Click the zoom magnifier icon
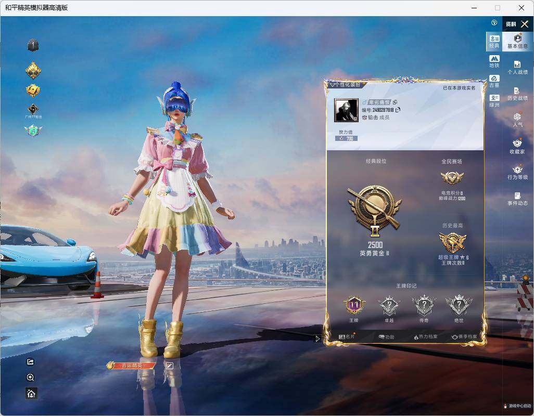 [x=30, y=377]
